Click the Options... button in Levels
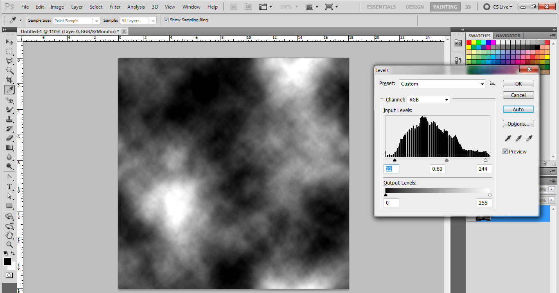 pyautogui.click(x=518, y=124)
